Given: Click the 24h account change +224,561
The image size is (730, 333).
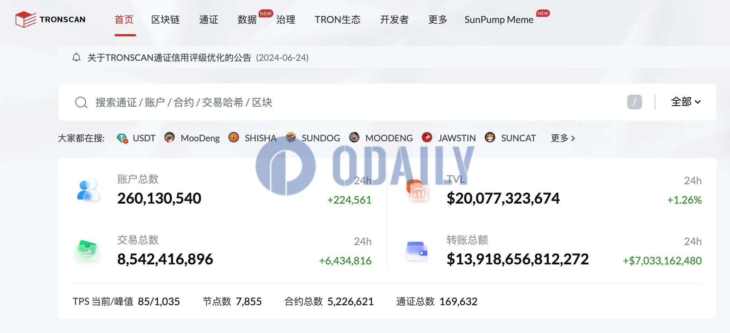Looking at the screenshot, I should tap(349, 200).
